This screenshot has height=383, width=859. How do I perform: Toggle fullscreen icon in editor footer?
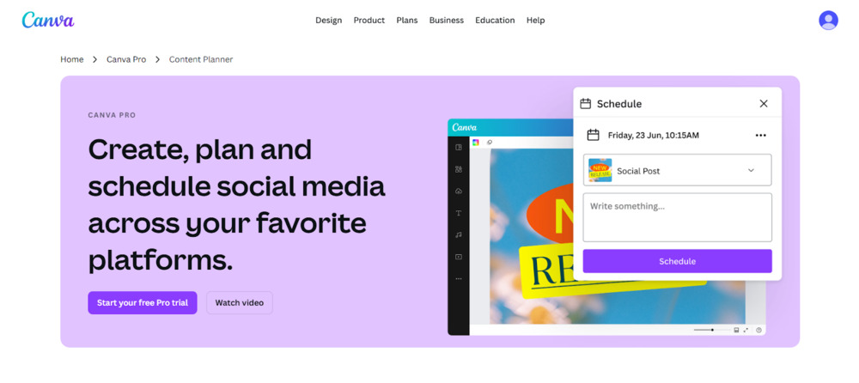(747, 330)
